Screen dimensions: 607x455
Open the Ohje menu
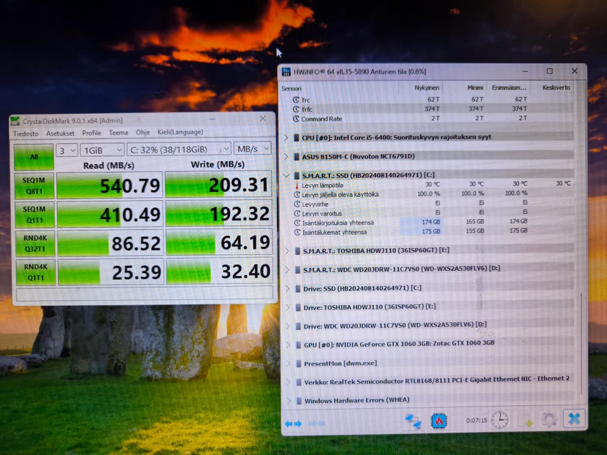coord(142,132)
